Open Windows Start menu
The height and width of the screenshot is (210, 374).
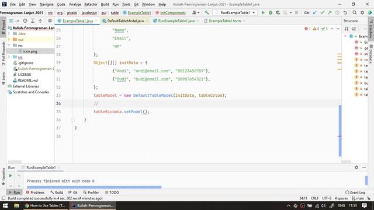pos(5,205)
